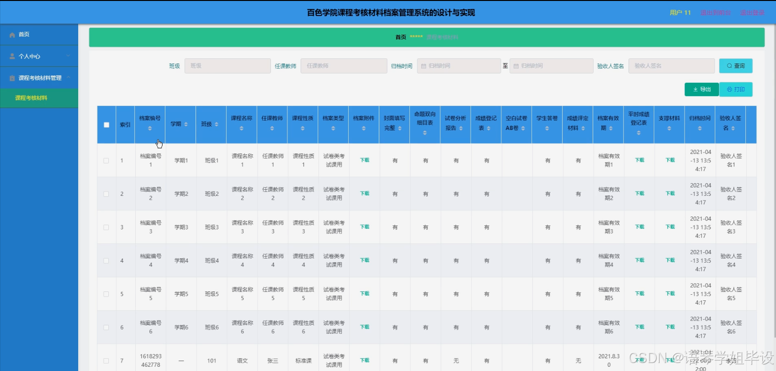776x371 pixels.
Task: Check the row 3 checkbox for 档案编号3
Action: 106,227
